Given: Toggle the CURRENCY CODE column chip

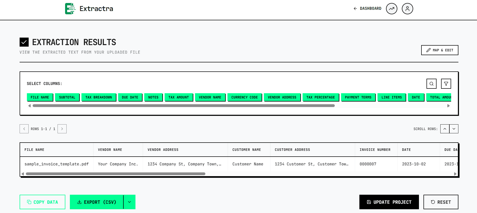Looking at the screenshot, I should click(x=245, y=97).
